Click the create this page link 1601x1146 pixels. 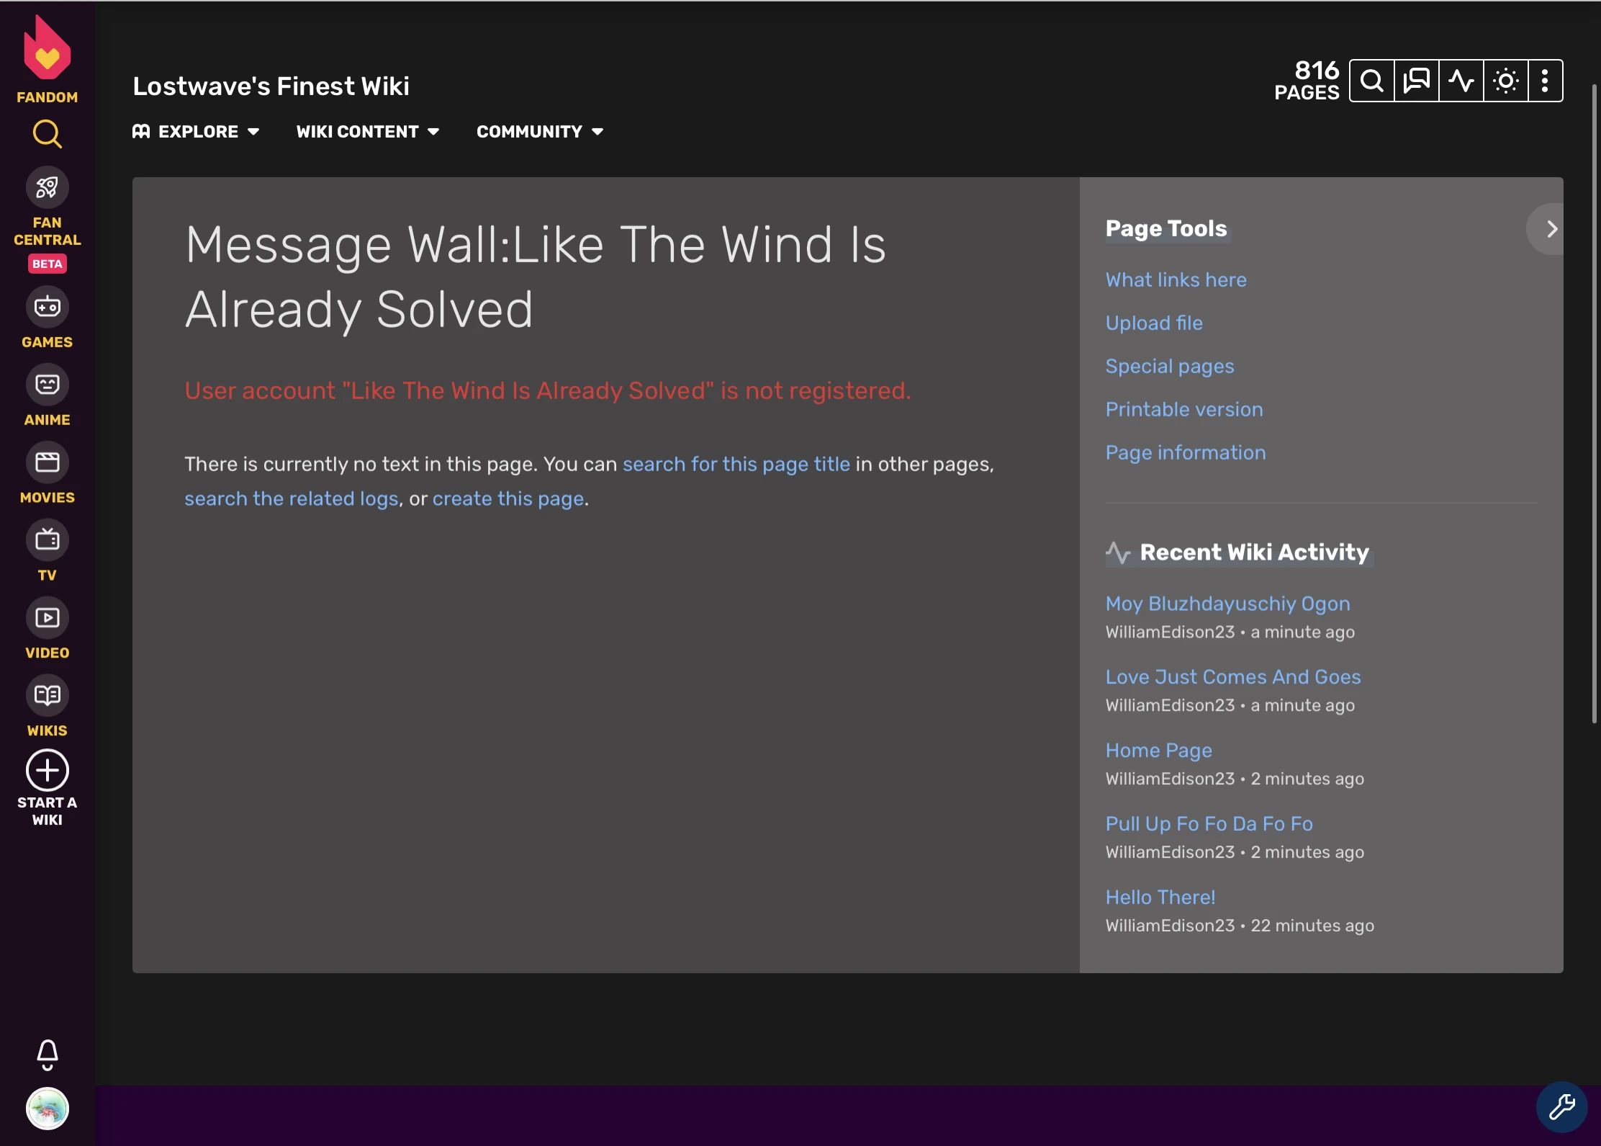click(x=508, y=498)
